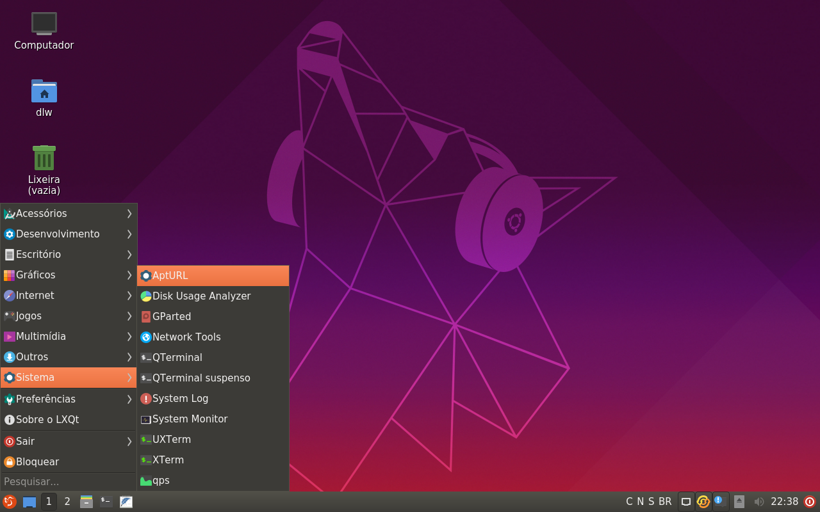The height and width of the screenshot is (512, 820).
Task: Click the XTerm terminal icon
Action: 146,460
